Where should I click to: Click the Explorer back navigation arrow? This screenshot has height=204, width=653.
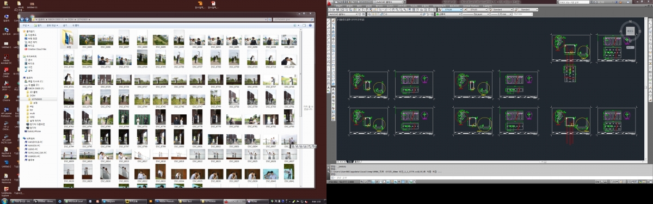[22, 19]
